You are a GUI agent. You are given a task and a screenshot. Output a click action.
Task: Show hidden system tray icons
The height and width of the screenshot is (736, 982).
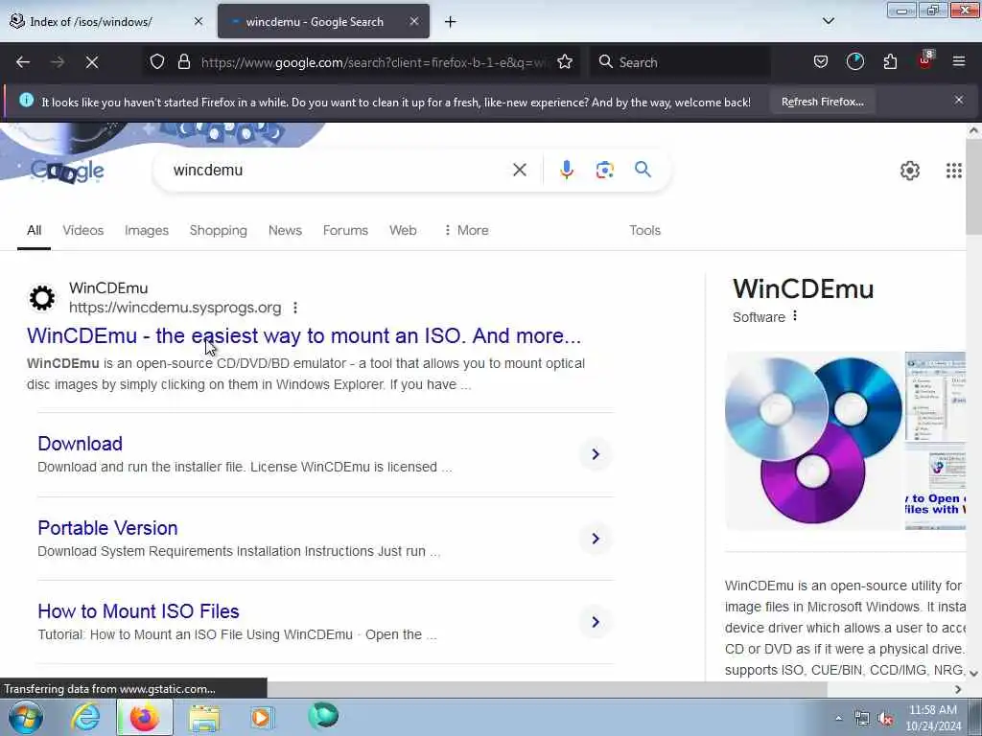838,719
